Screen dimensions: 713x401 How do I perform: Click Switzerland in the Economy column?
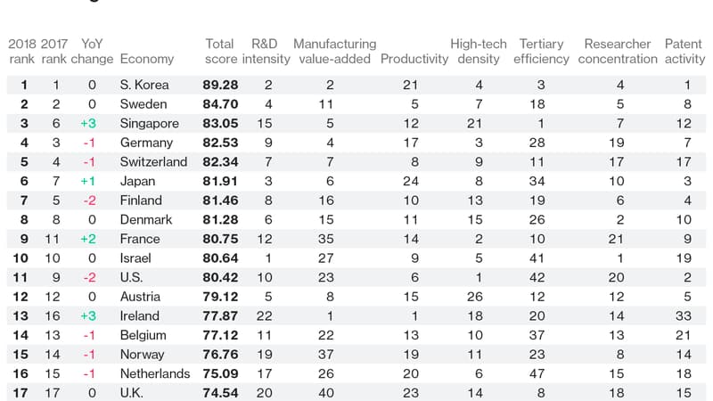(153, 162)
